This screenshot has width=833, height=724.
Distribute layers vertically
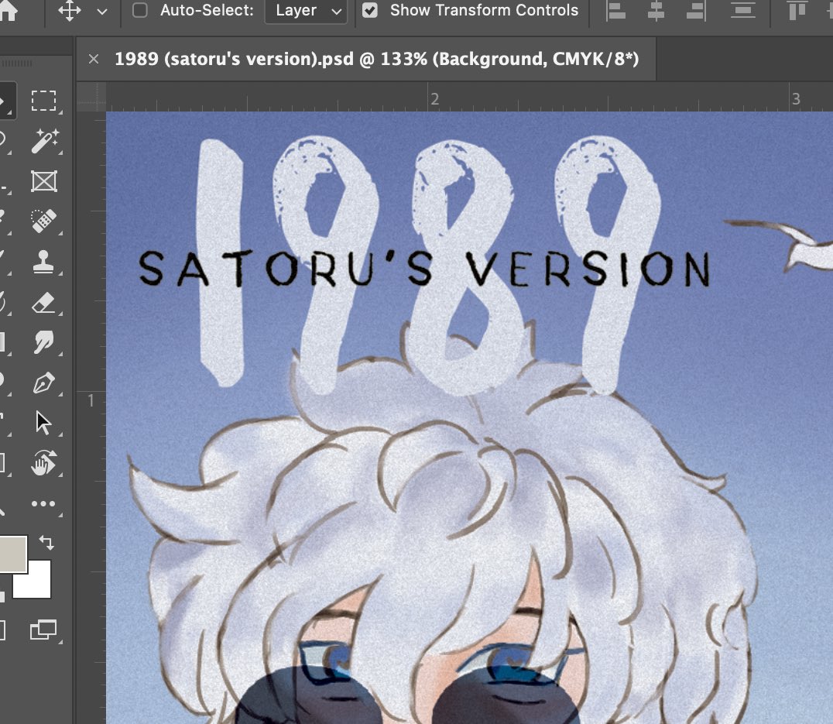point(742,11)
